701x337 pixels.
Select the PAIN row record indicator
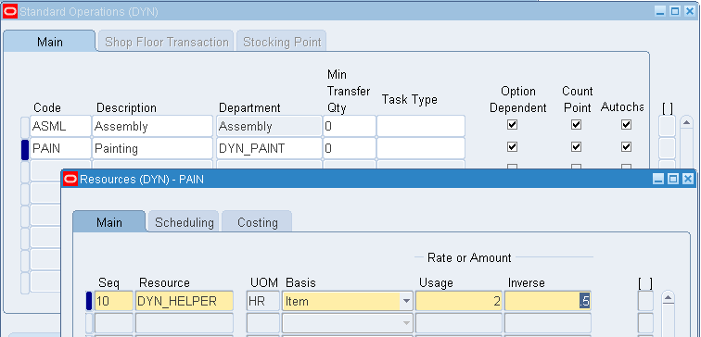click(25, 149)
